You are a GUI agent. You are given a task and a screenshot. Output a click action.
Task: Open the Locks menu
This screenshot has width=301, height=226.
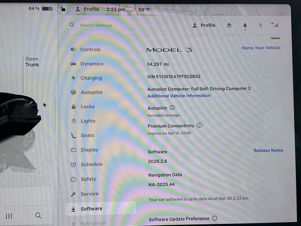pos(83,107)
